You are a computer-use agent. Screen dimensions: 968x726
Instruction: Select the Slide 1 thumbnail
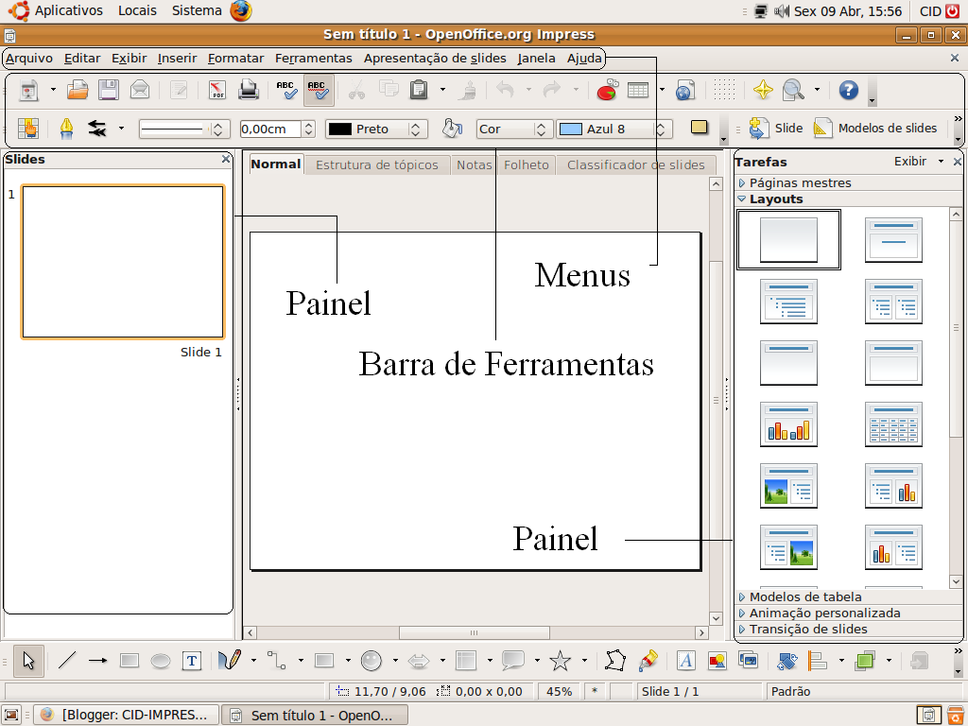(123, 262)
